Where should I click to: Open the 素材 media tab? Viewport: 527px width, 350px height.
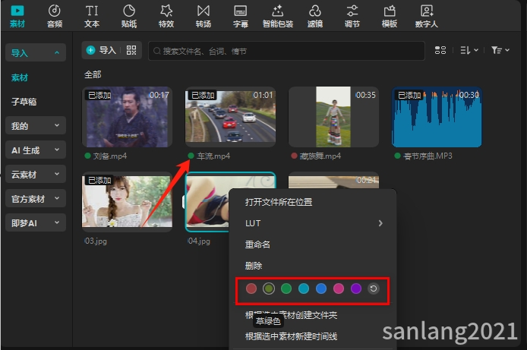point(17,16)
